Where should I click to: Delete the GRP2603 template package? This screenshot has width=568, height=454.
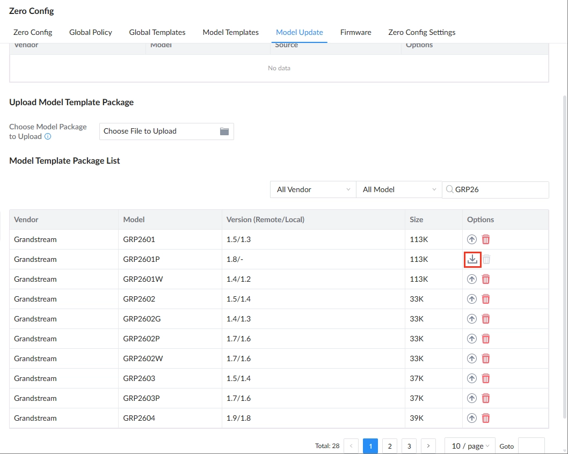[x=486, y=379]
